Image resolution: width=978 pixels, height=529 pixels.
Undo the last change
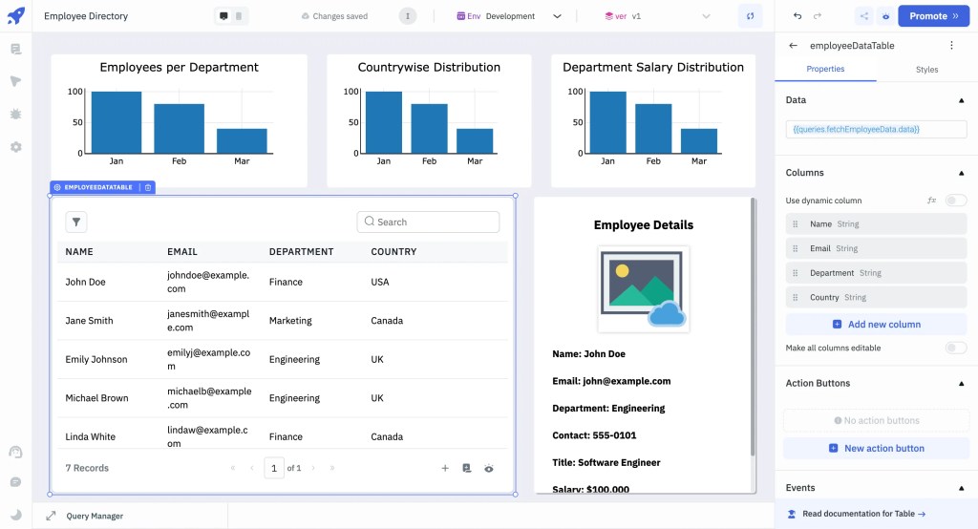point(797,16)
